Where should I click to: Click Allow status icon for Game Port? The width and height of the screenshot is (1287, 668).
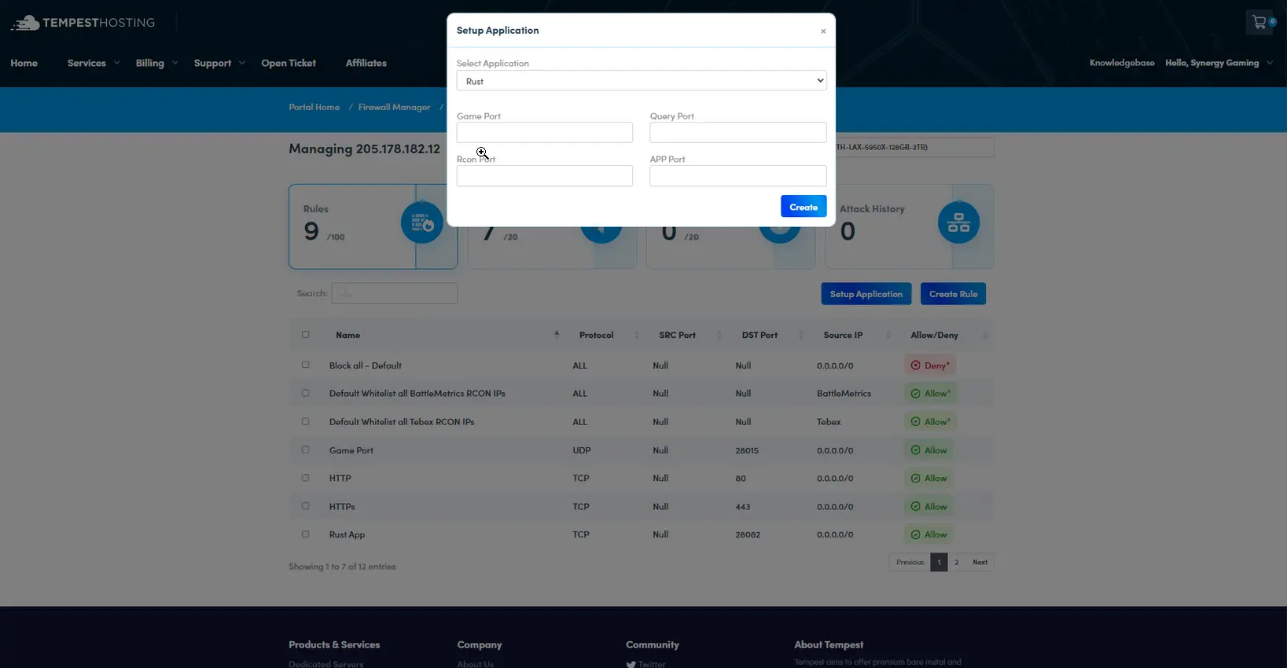point(915,450)
